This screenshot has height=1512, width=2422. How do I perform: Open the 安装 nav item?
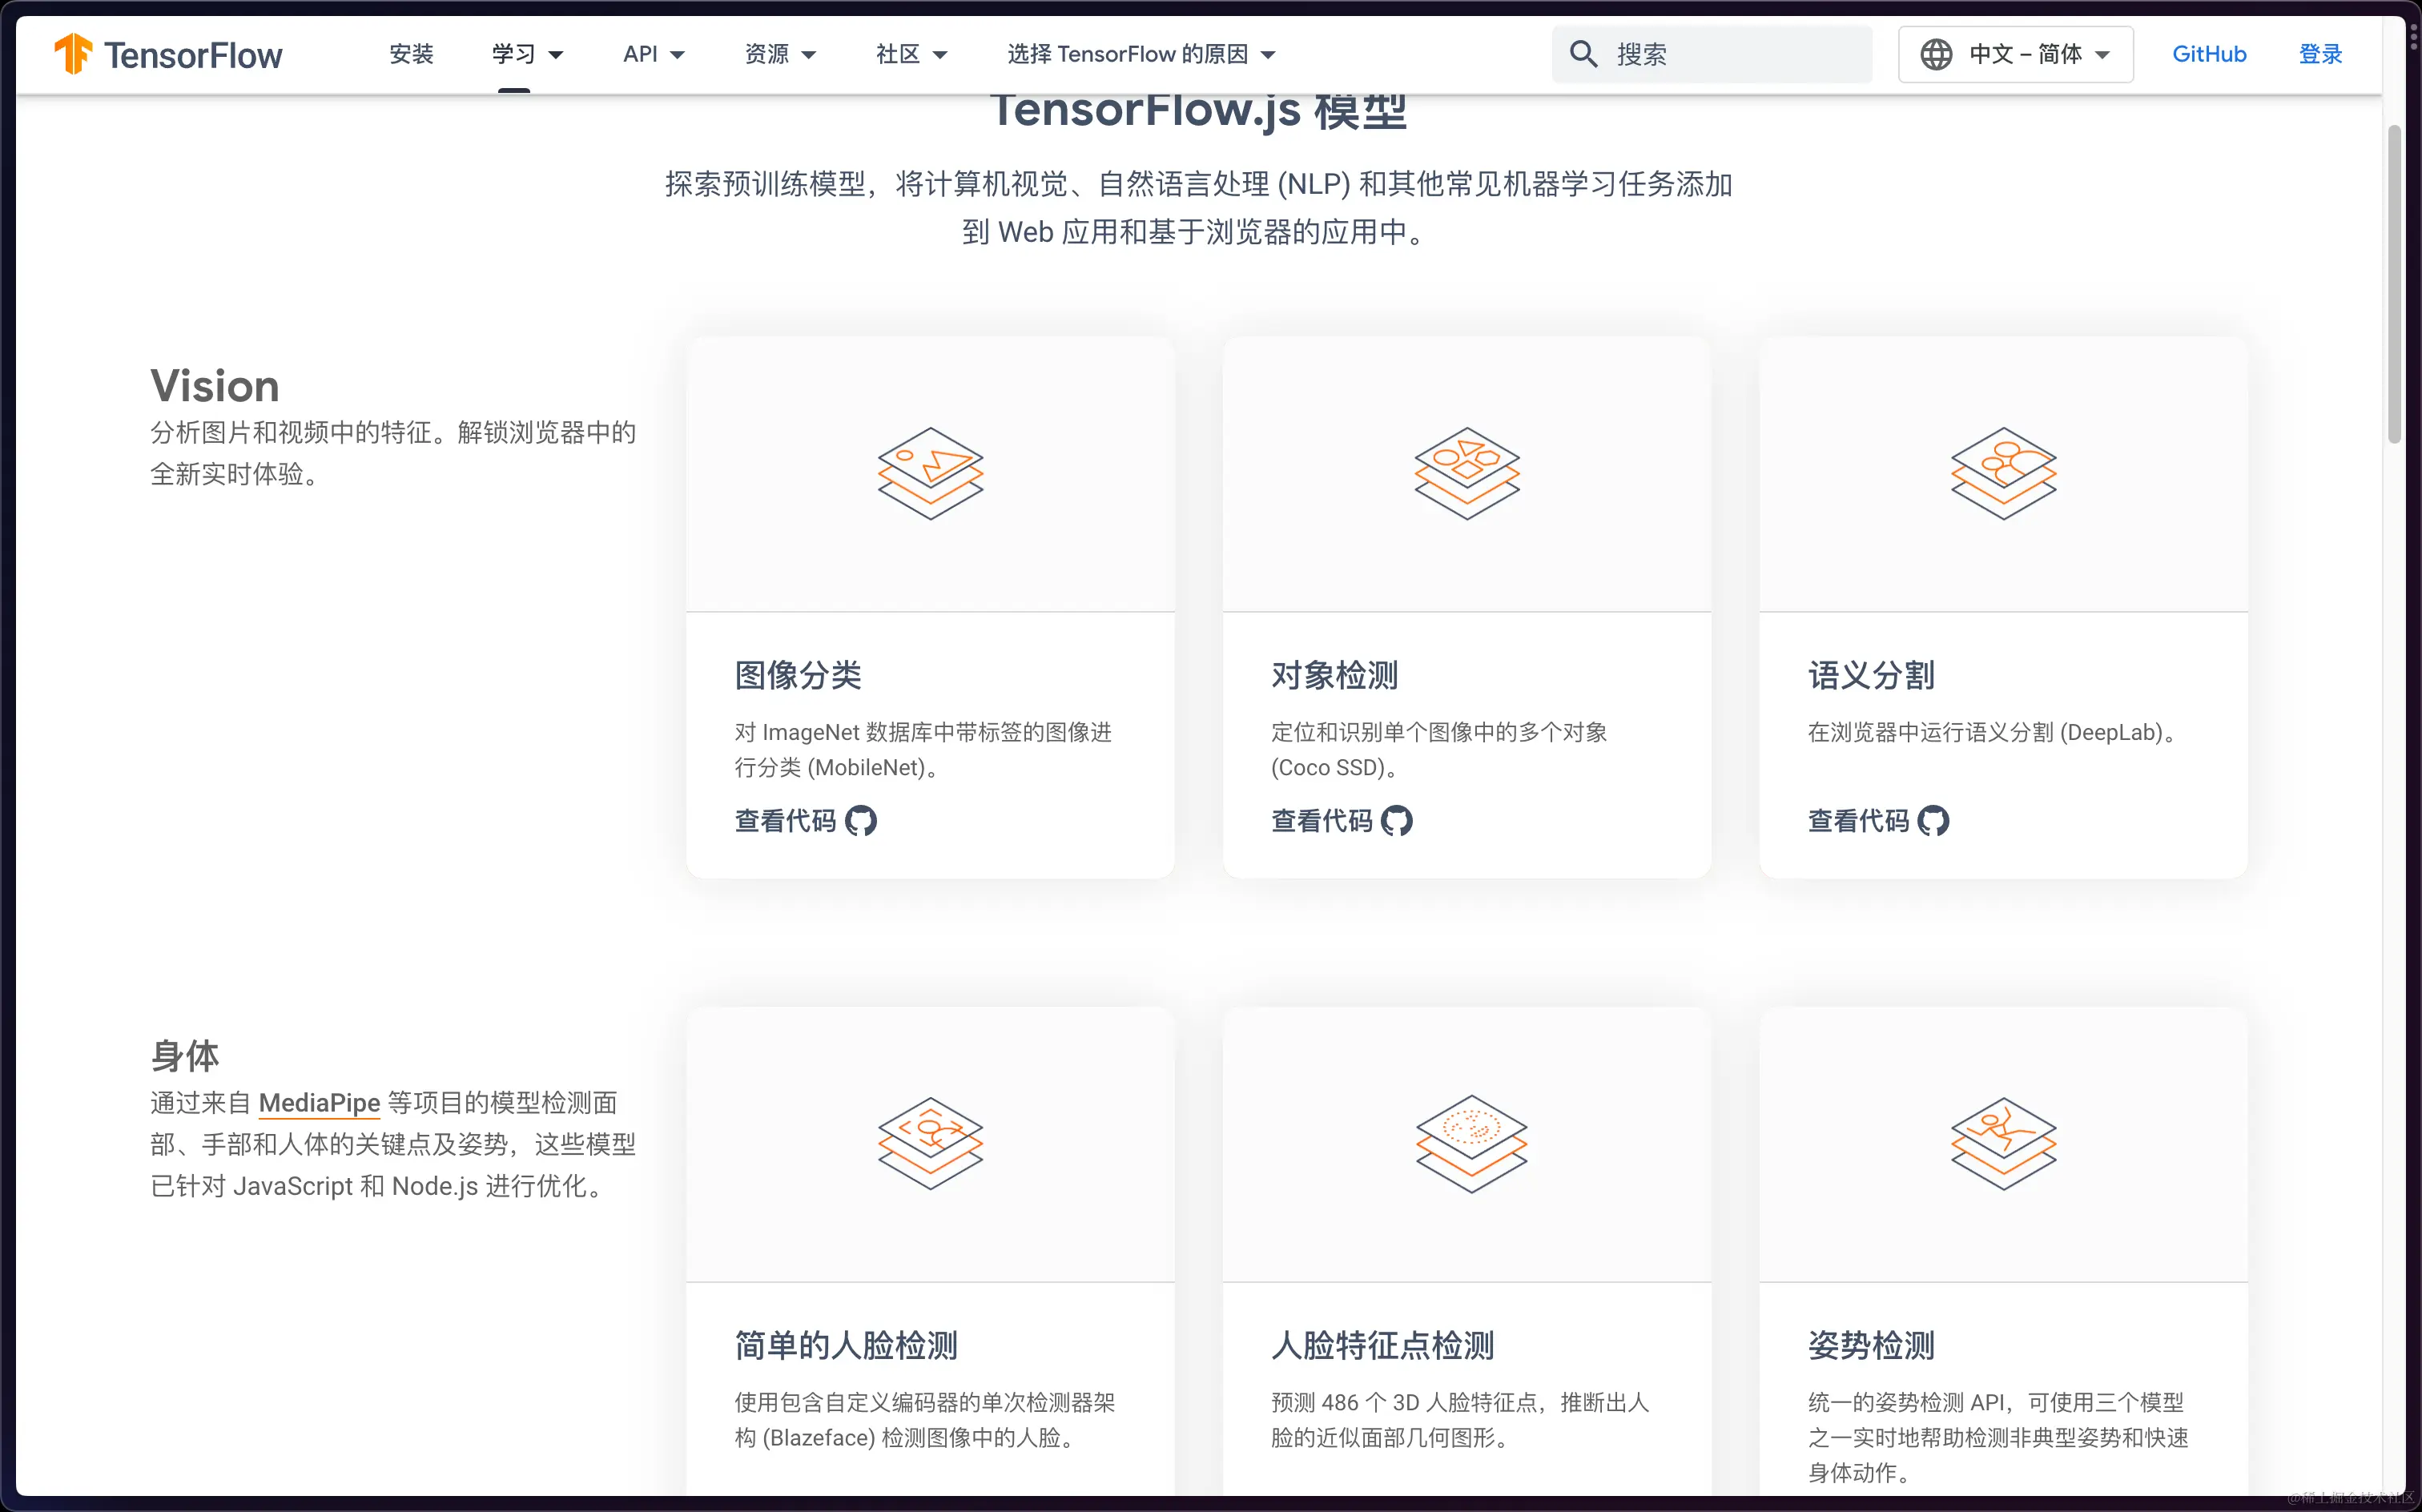[411, 54]
